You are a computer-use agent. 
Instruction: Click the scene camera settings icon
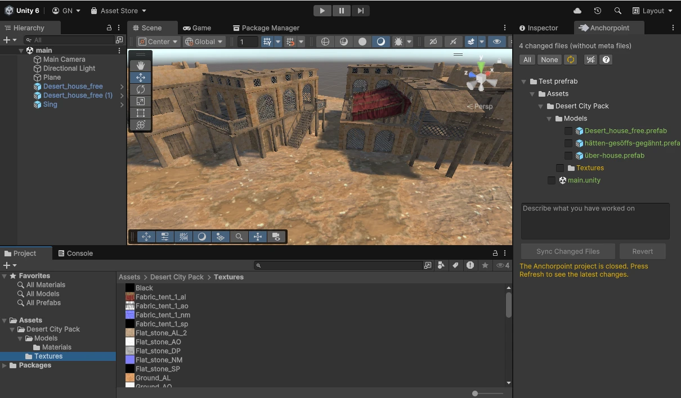(276, 237)
